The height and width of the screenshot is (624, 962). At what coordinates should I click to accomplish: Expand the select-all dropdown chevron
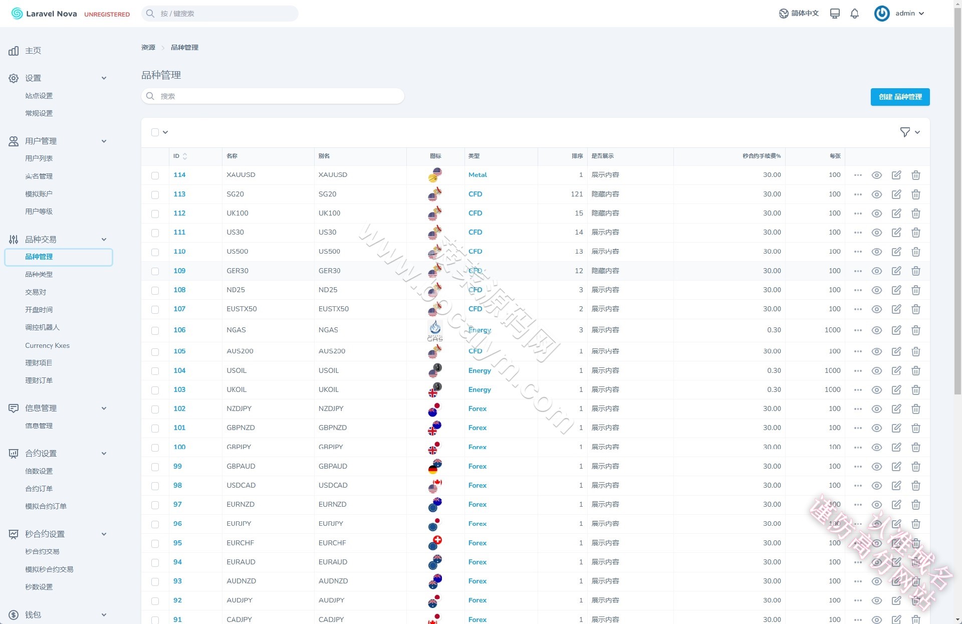point(165,132)
